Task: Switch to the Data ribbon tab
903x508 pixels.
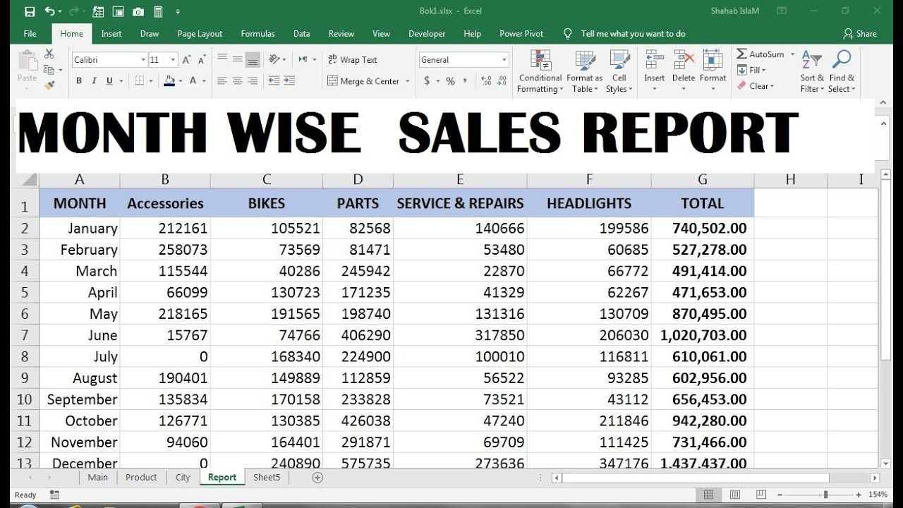Action: [x=301, y=34]
